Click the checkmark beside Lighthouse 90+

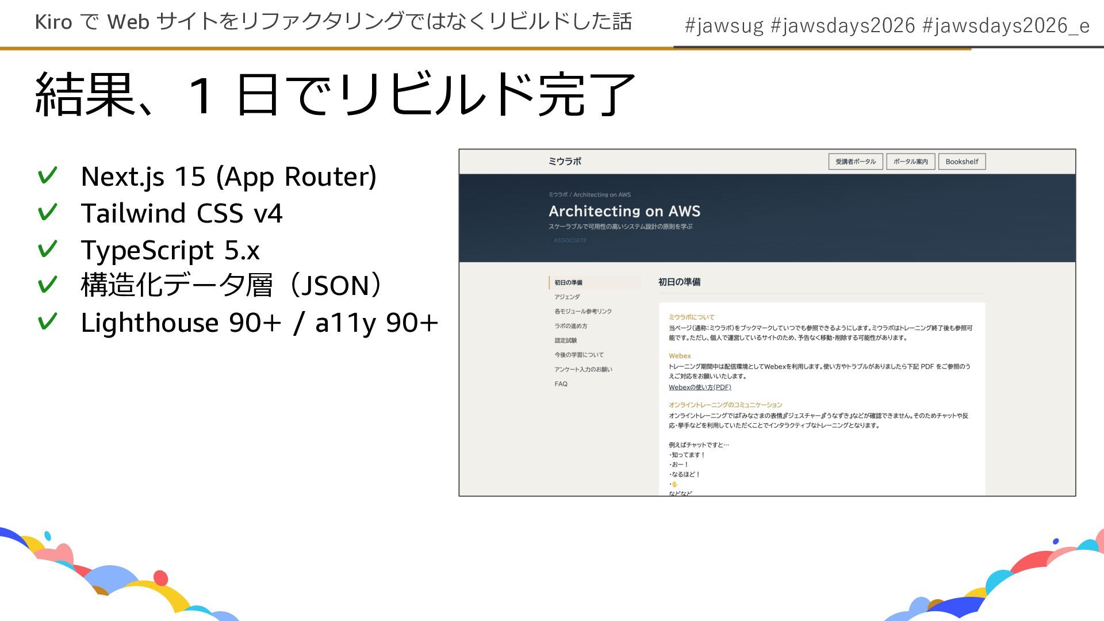[x=48, y=321]
